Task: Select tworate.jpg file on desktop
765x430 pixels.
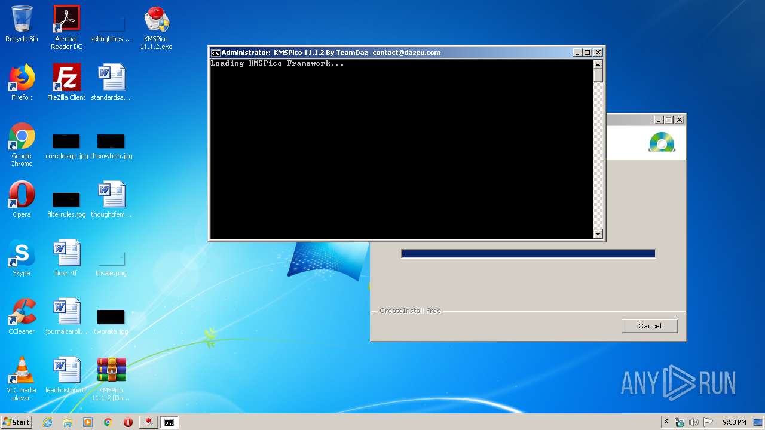Action: [x=111, y=322]
